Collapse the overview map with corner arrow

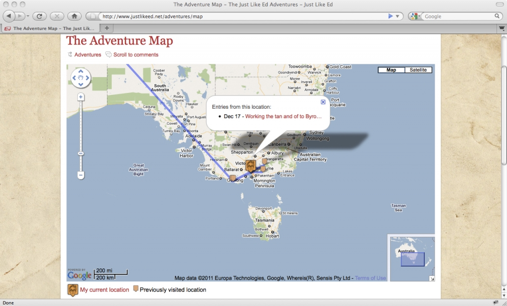(x=432, y=278)
